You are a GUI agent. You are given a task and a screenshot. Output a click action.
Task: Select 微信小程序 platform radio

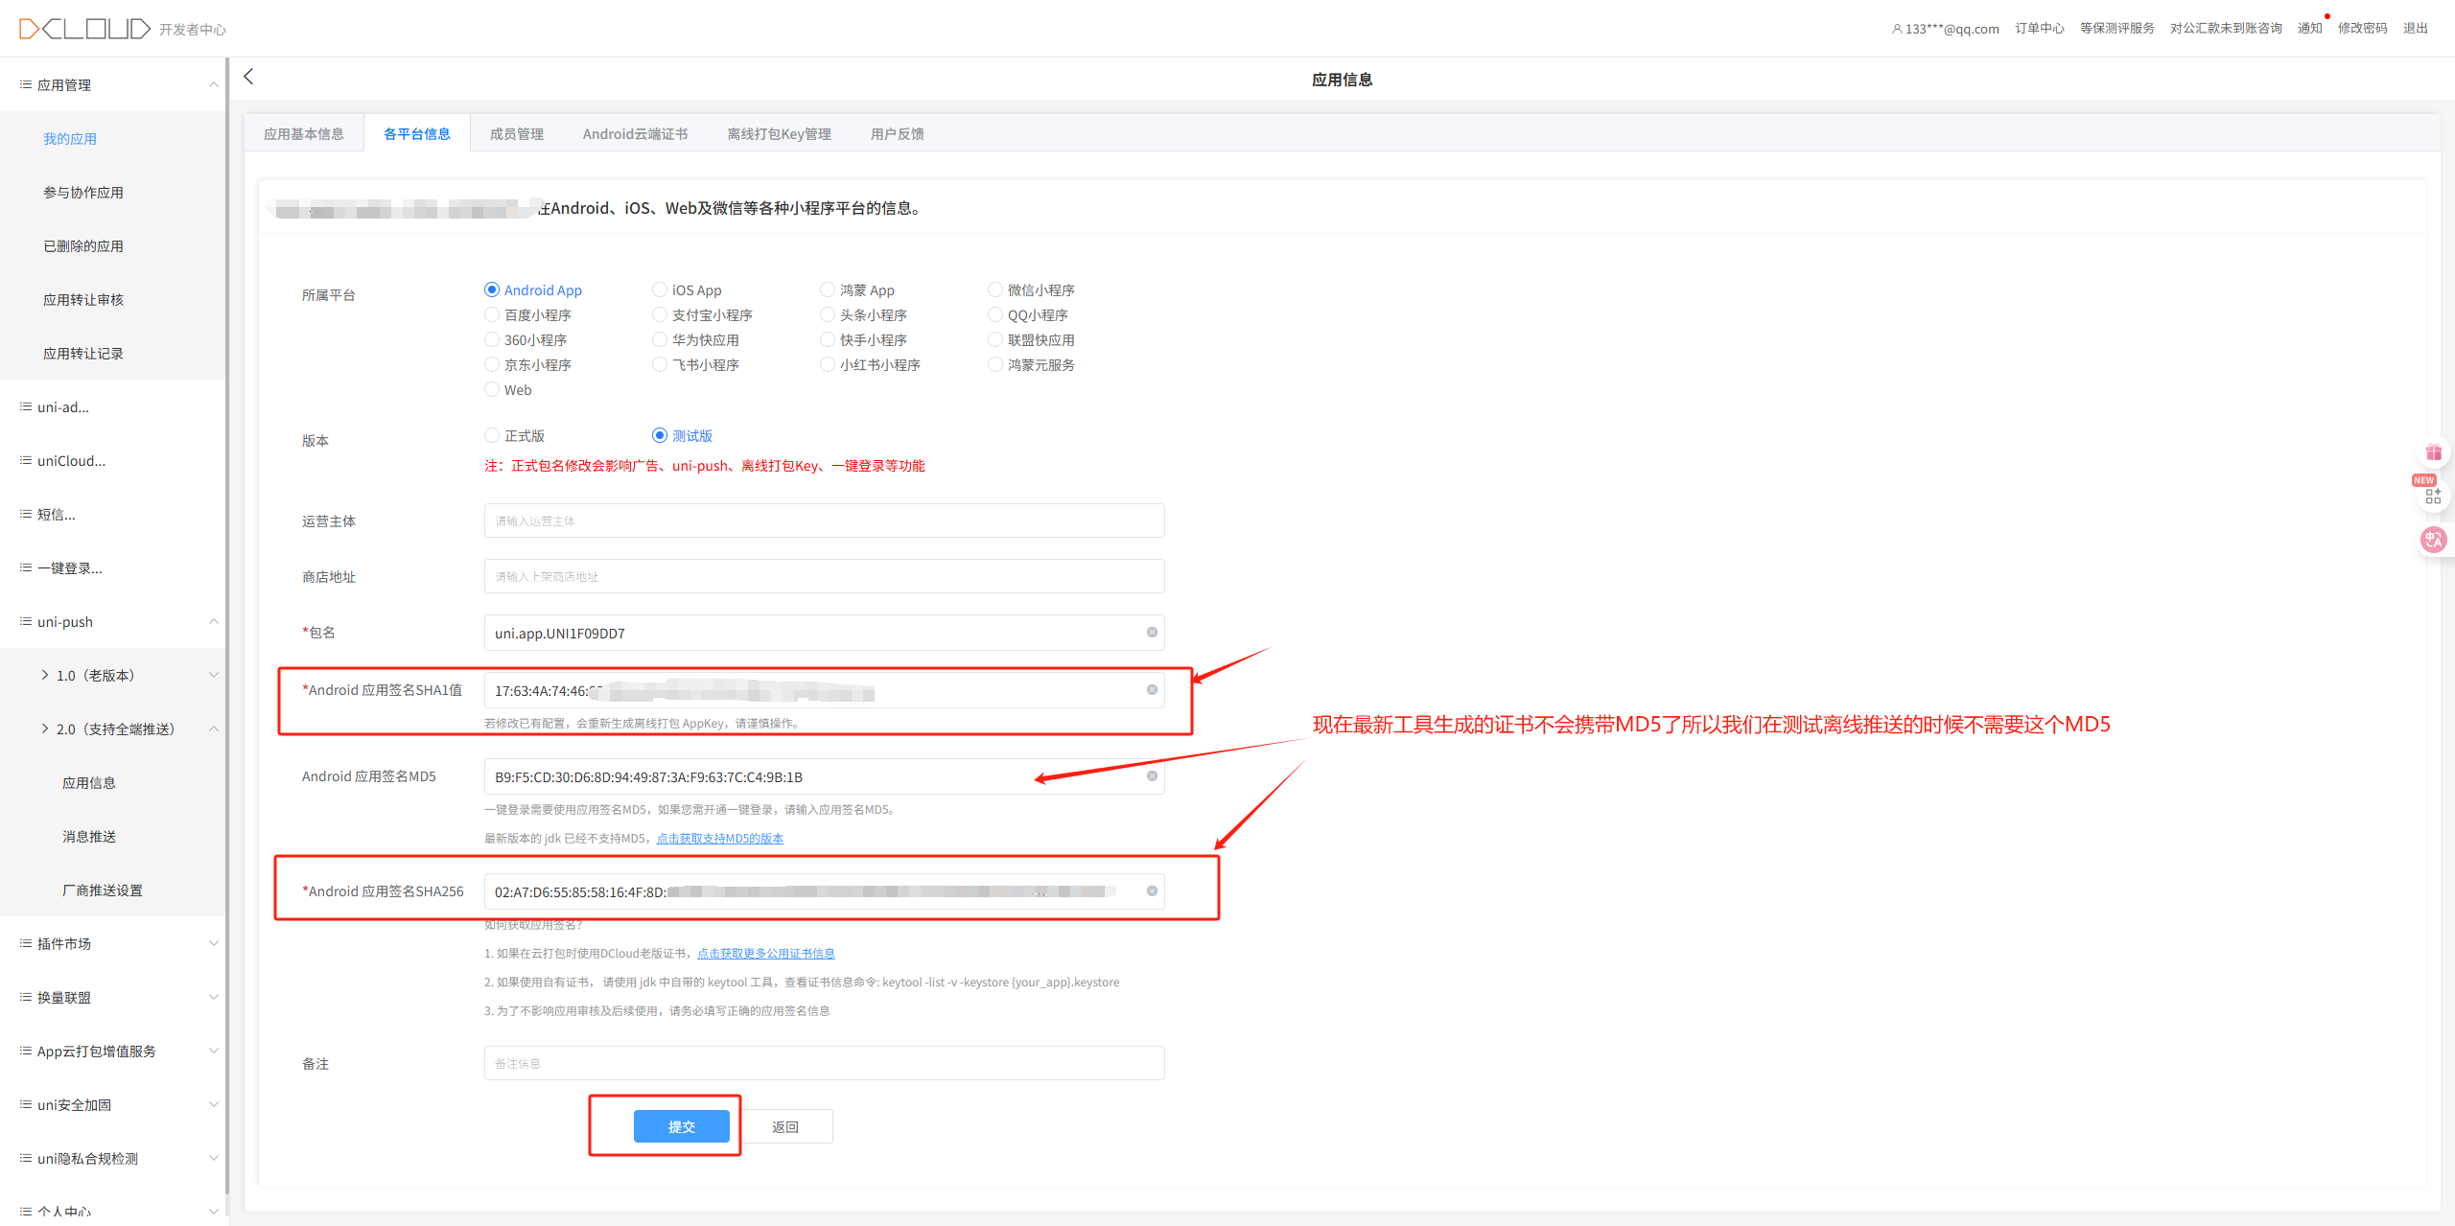tap(995, 289)
